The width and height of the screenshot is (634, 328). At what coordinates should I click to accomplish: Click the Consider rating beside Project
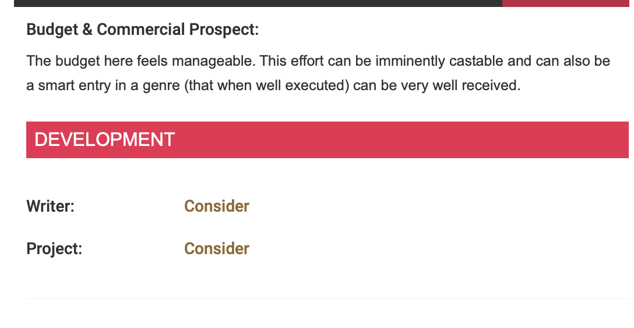[217, 248]
